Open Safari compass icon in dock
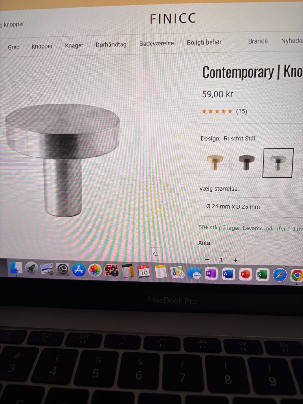This screenshot has height=404, width=303. coord(279,275)
